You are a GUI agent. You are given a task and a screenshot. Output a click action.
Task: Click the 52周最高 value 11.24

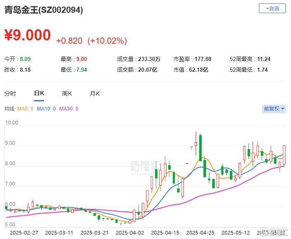click(264, 59)
